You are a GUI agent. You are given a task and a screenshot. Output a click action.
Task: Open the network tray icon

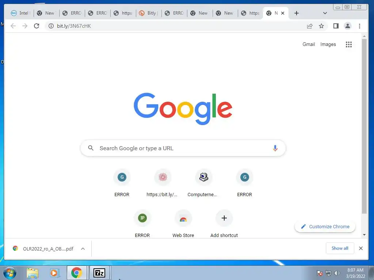328,273
